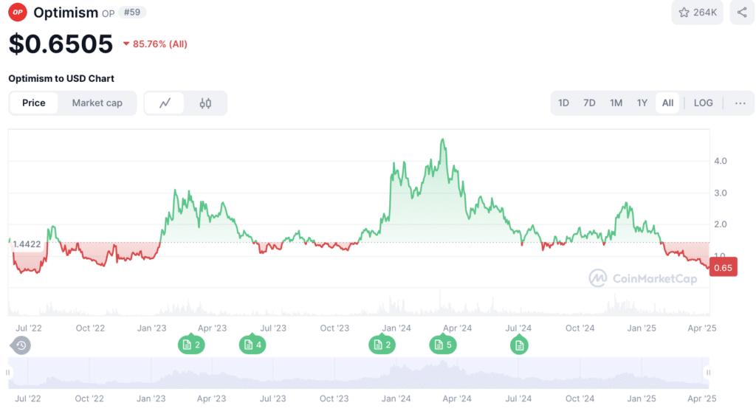Click the Oct '22 x-axis label above markers
Viewport: 756px width, 414px height.
click(90, 328)
